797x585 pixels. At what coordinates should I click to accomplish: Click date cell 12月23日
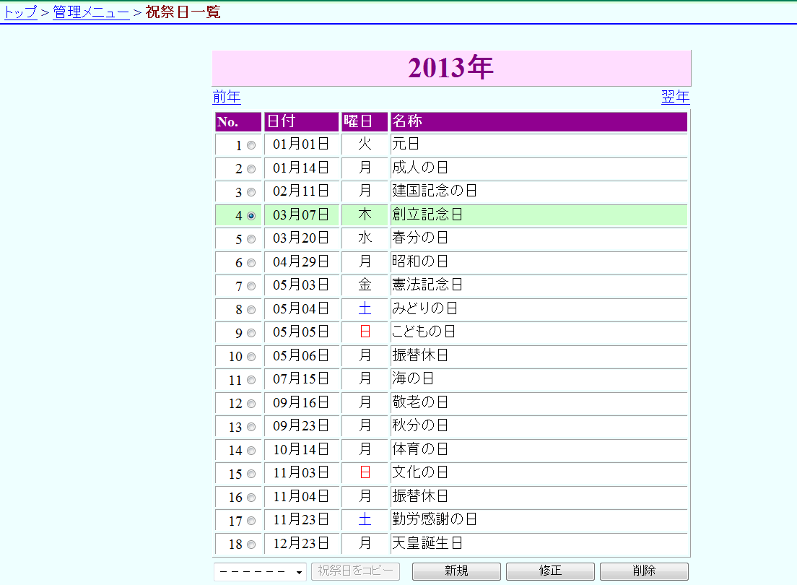[302, 543]
